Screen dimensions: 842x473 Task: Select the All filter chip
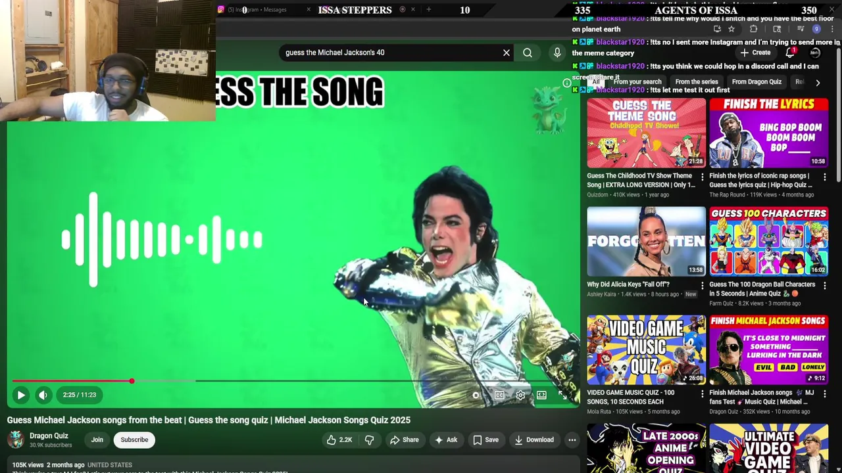click(596, 82)
